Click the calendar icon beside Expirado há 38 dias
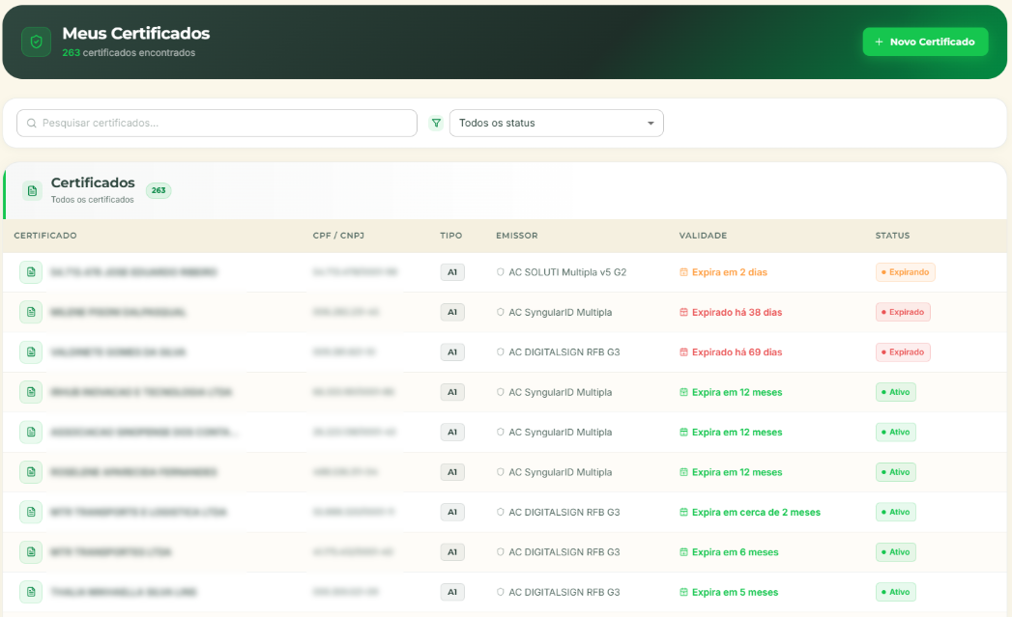 pos(683,312)
